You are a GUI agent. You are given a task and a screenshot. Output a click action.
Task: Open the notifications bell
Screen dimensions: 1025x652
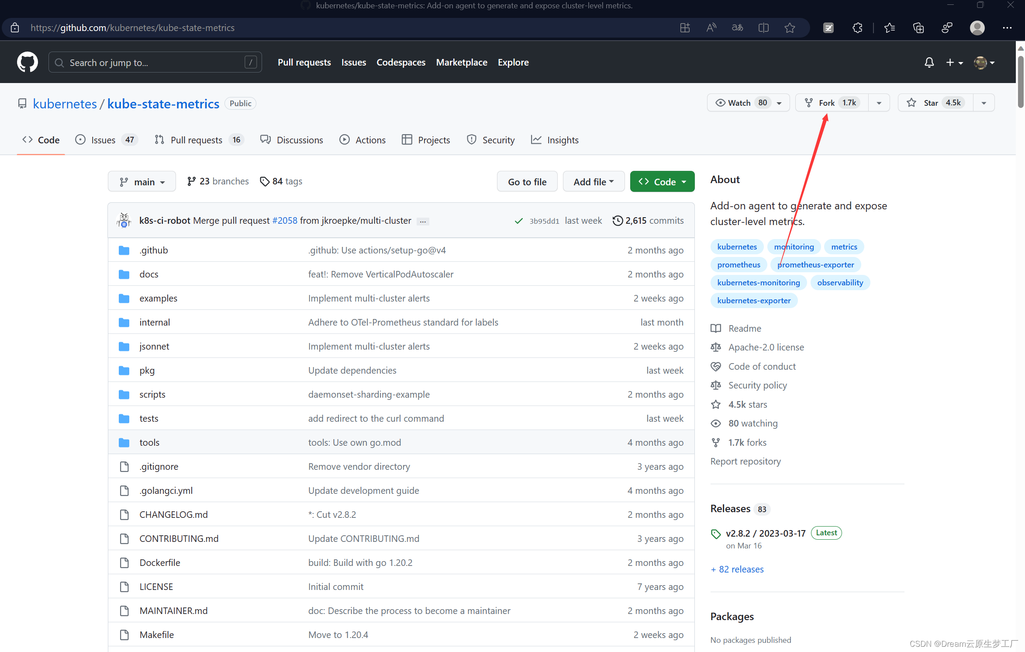pyautogui.click(x=929, y=62)
